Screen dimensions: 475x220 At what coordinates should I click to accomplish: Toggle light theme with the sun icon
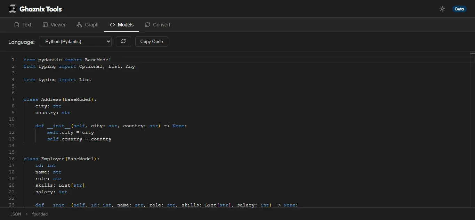(442, 8)
